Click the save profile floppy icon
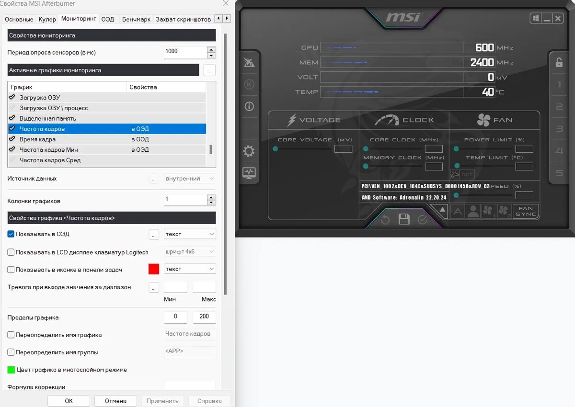 point(404,219)
